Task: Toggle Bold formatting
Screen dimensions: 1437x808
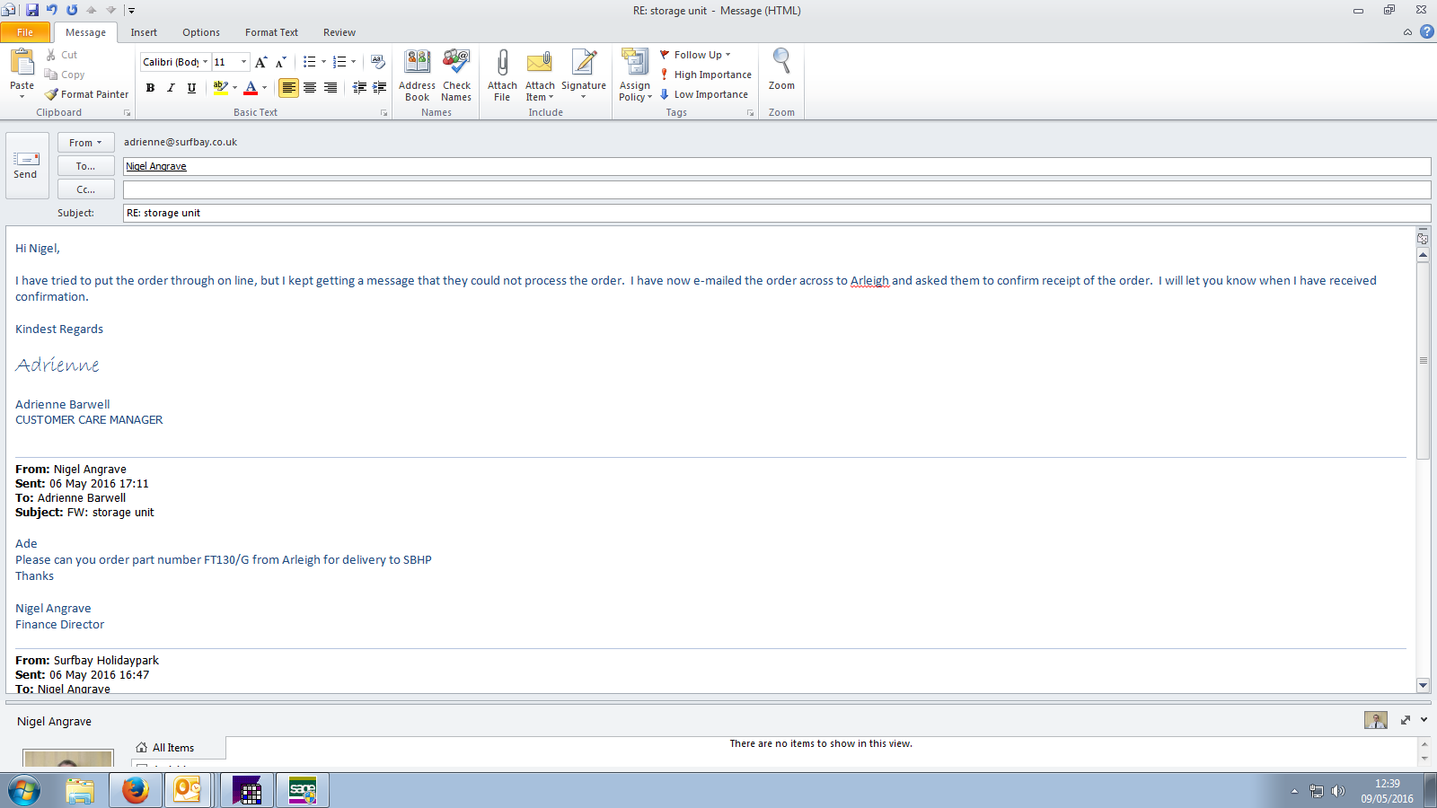Action: click(150, 88)
